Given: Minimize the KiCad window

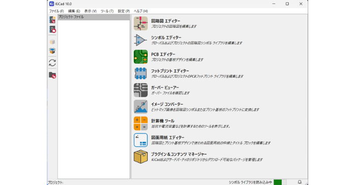Looking at the screenshot, I should coord(274,4).
